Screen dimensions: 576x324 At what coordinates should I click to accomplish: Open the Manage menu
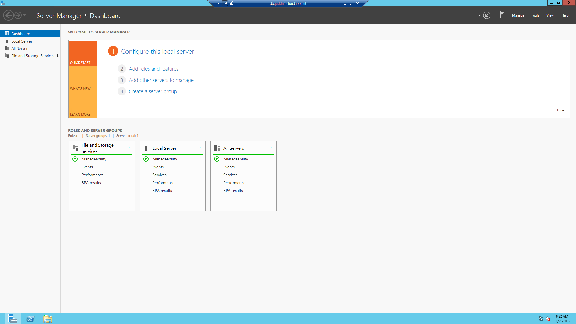pyautogui.click(x=518, y=15)
